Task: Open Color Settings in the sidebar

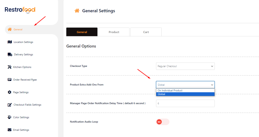Action: click(x=21, y=117)
